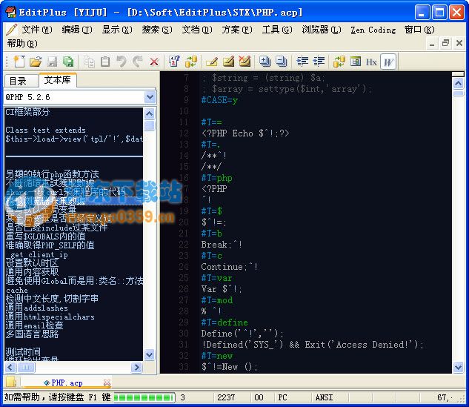
Task: Increase indent of selected lines
Action: coord(302,62)
